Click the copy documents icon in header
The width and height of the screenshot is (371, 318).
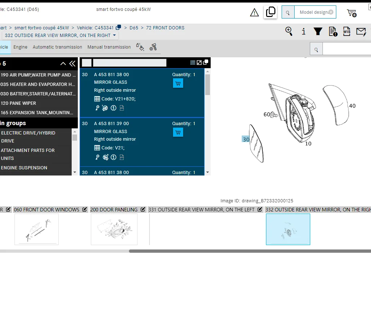tap(270, 12)
